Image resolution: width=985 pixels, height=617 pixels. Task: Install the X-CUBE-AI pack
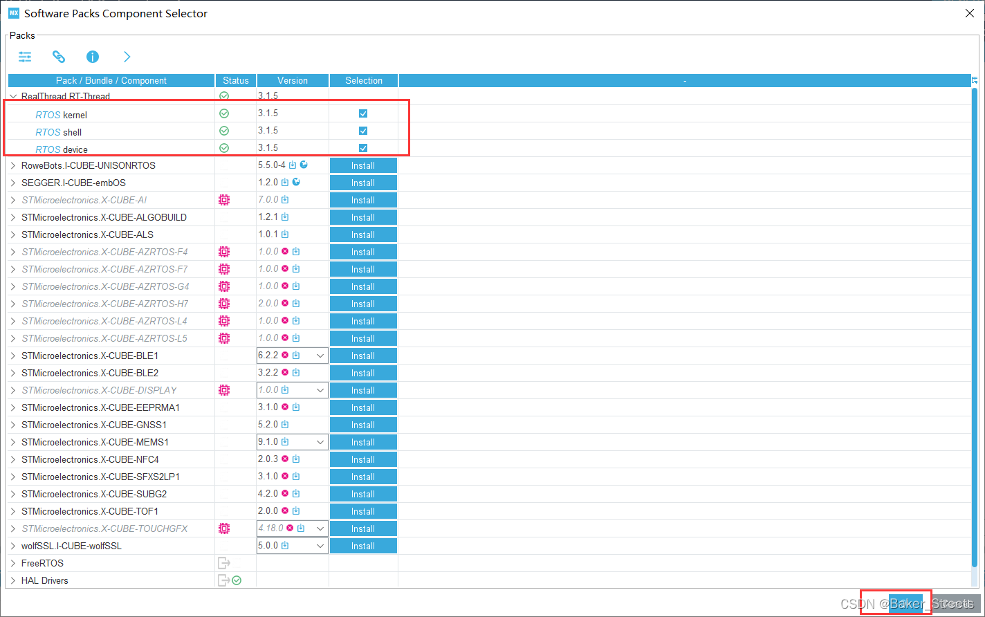coord(363,200)
